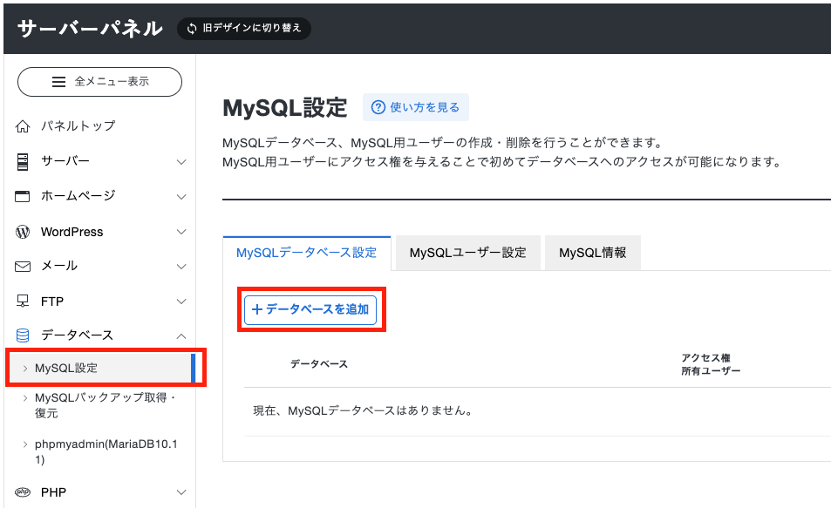Click the browser window icon beside ホームページ
This screenshot has width=831, height=508.
click(x=23, y=197)
